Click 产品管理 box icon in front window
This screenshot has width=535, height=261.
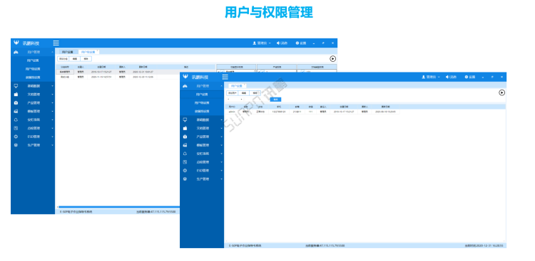click(185, 137)
